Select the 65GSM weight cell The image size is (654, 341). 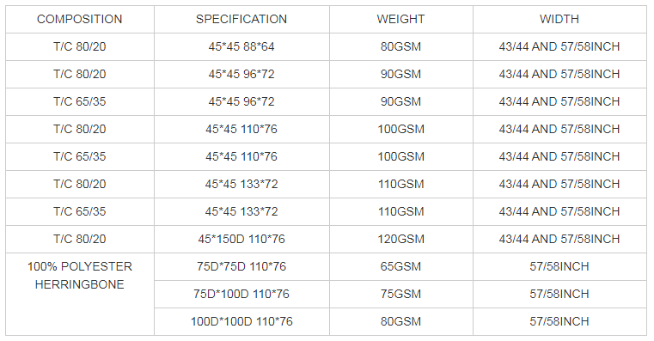point(400,267)
